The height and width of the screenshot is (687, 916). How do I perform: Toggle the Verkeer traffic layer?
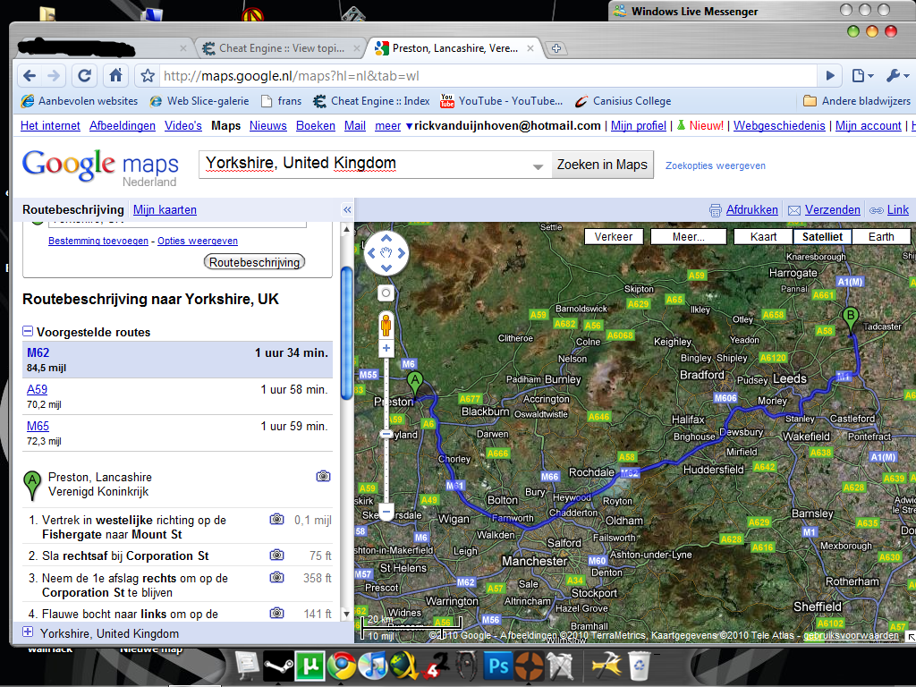(614, 237)
